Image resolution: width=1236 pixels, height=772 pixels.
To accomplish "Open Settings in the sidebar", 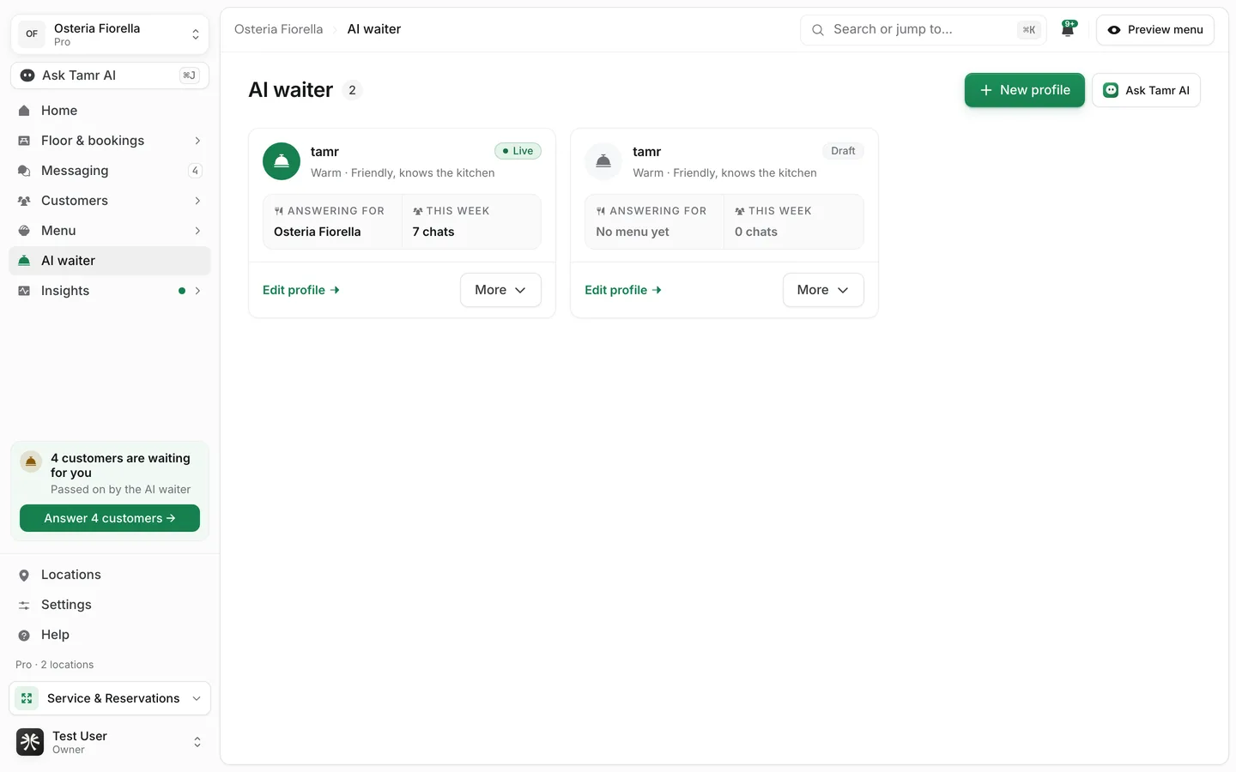I will pos(110,605).
